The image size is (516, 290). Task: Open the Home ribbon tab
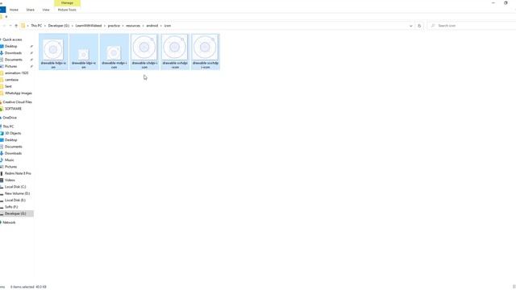click(x=14, y=10)
